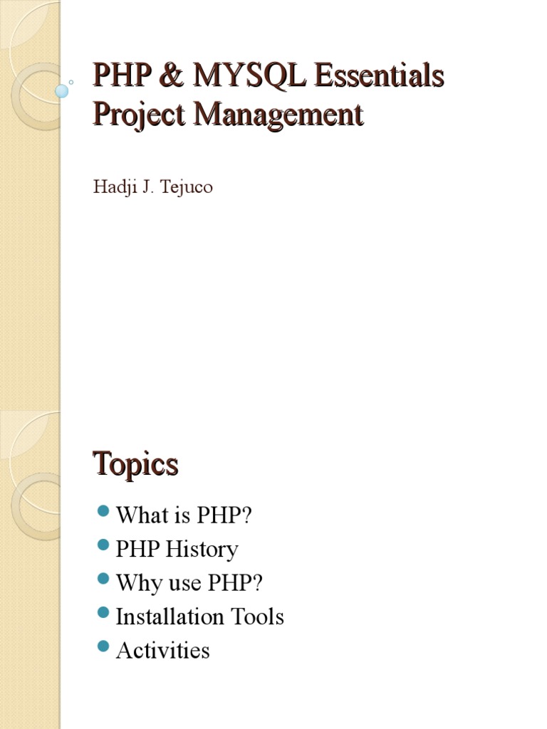The image size is (547, 729).
Task: Select the "PHP History" topic text
Action: (177, 549)
